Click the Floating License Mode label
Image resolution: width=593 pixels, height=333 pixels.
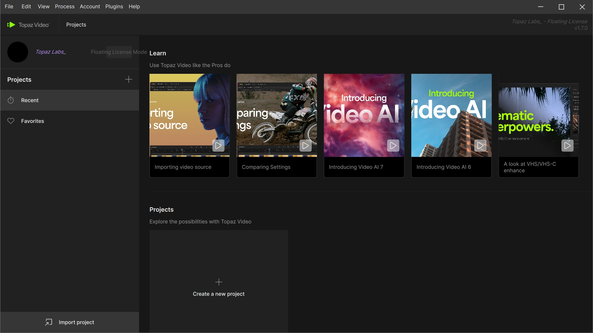pos(119,52)
